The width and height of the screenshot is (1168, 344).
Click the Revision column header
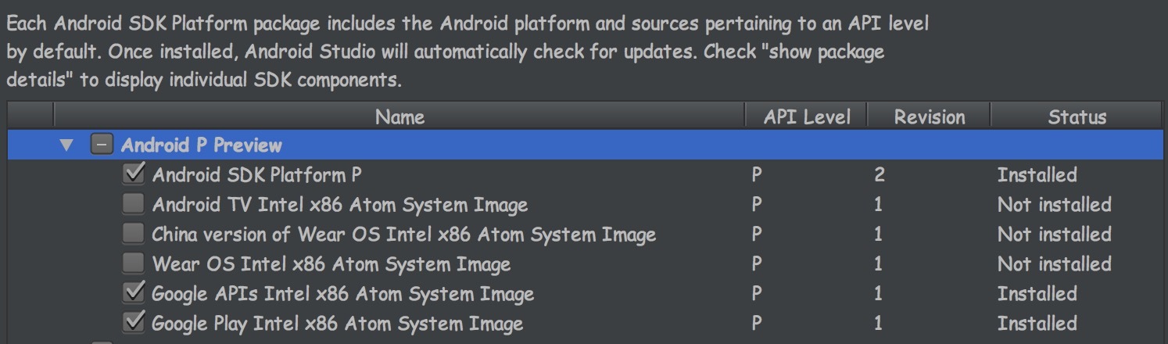[x=929, y=117]
